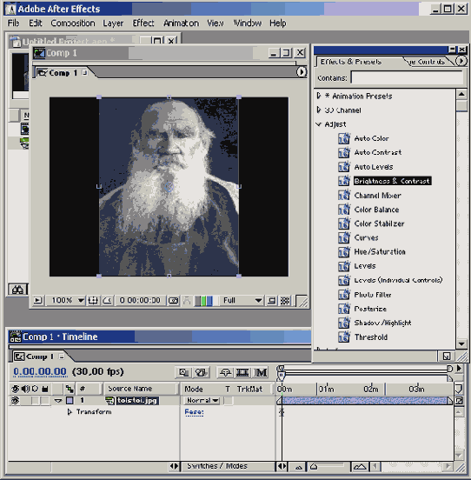The width and height of the screenshot is (471, 480).
Task: Open the Composition menu
Action: pos(73,23)
